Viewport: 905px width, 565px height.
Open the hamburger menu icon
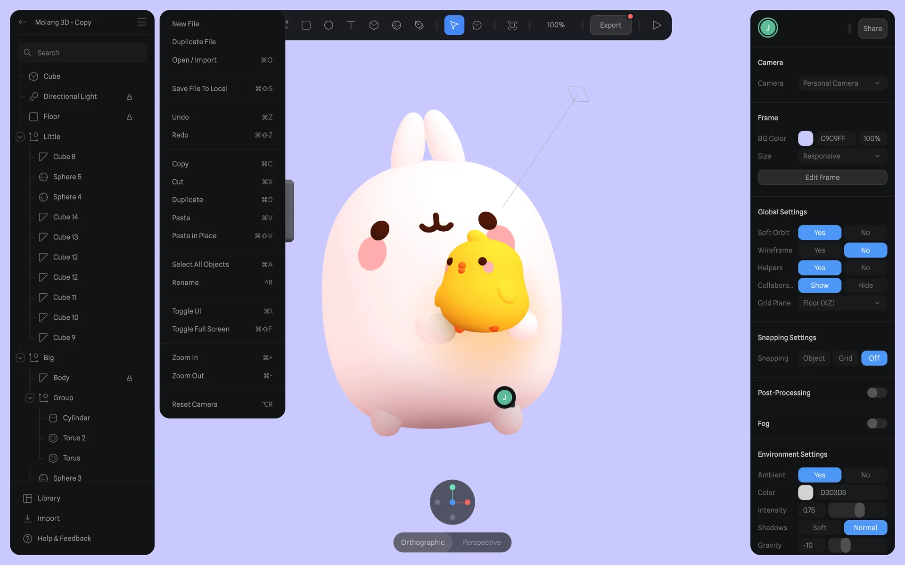pos(142,22)
